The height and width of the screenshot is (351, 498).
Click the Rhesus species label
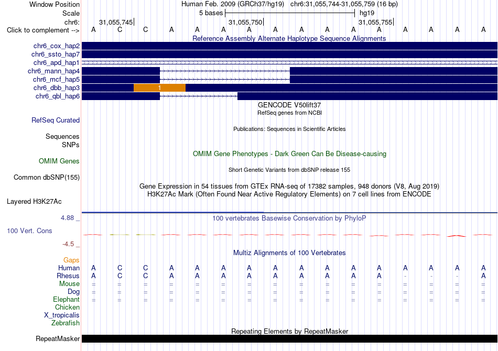68,276
